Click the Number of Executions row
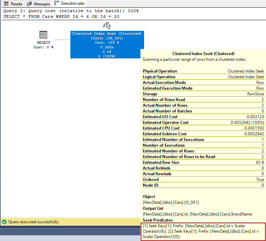The width and height of the screenshot is (266, 241). pos(203,145)
